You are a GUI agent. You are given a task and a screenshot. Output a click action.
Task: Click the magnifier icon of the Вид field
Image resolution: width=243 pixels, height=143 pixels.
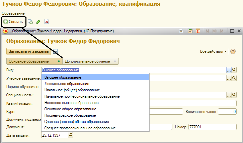point(234,70)
